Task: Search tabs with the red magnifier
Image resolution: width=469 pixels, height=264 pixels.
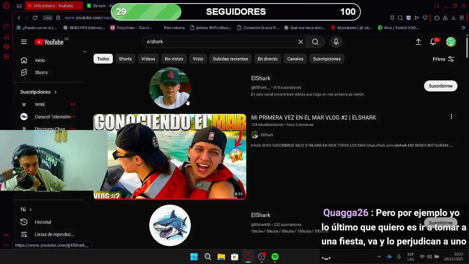Action: click(437, 6)
